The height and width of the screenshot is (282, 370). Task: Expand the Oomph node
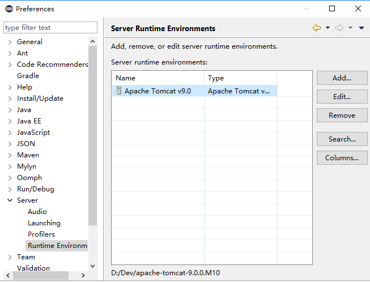click(x=10, y=178)
